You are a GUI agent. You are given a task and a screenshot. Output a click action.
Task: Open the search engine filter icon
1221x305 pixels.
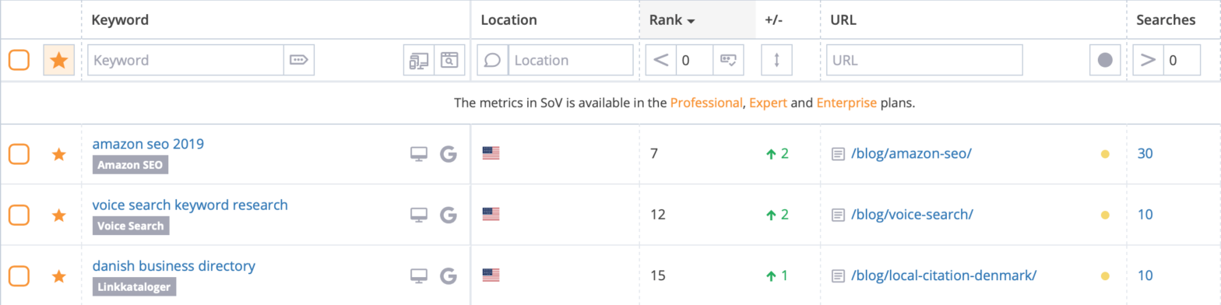pos(449,60)
